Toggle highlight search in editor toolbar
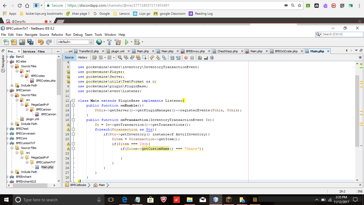Image resolution: width=364 pixels, height=205 pixels. pos(138,57)
